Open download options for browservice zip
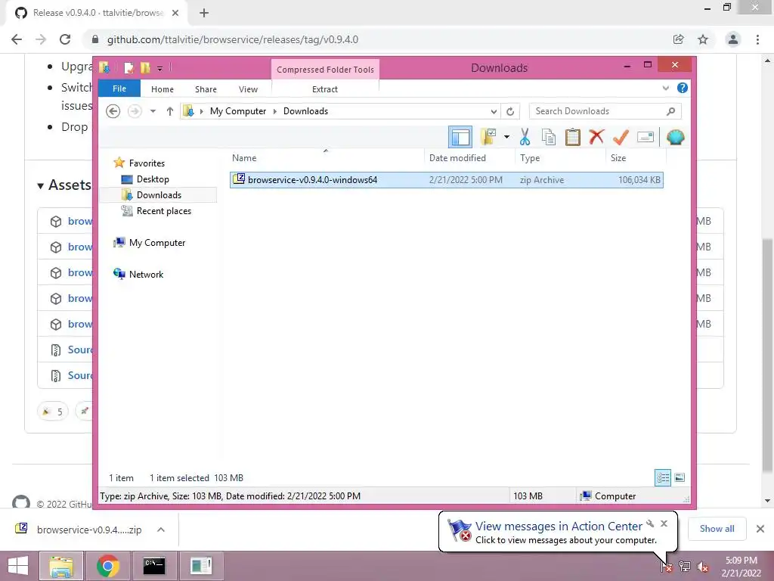This screenshot has height=581, width=774. coord(161,530)
